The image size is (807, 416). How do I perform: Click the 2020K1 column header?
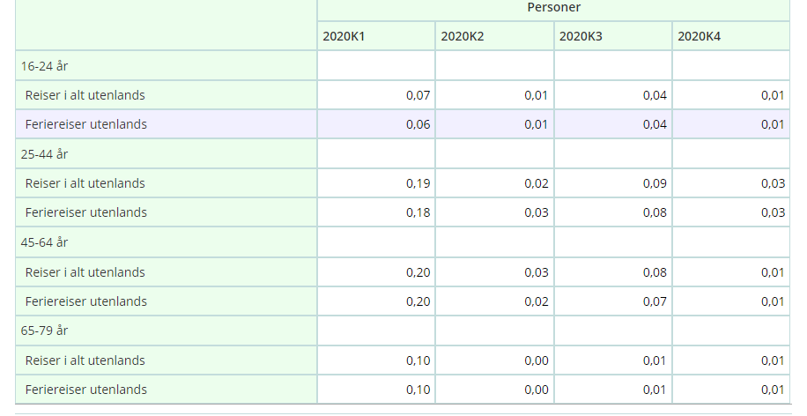coord(376,36)
